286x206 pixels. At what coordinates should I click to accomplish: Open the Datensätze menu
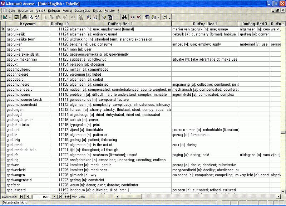click(82, 11)
